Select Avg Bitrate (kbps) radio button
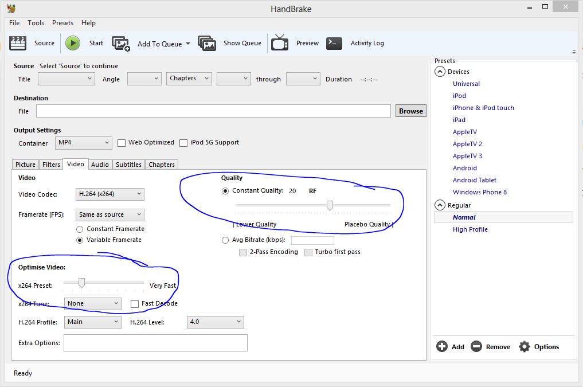Image resolution: width=583 pixels, height=387 pixels. [x=225, y=241]
